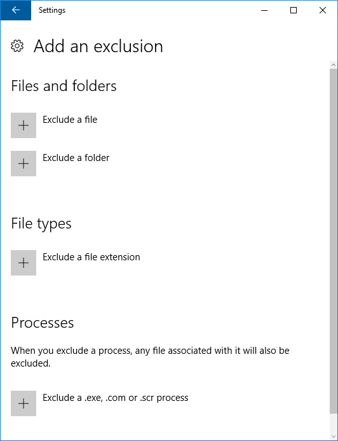Click the Processes section heading

(43, 323)
